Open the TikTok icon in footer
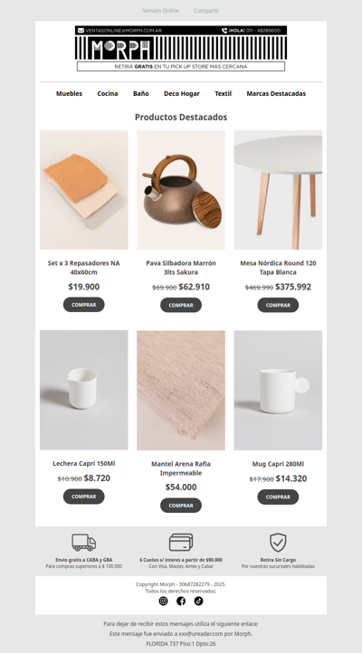Image resolution: width=362 pixels, height=653 pixels. (198, 601)
